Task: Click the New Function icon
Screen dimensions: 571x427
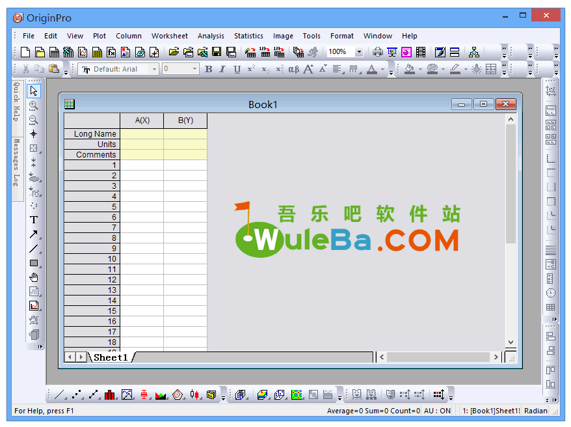Action: (111, 52)
